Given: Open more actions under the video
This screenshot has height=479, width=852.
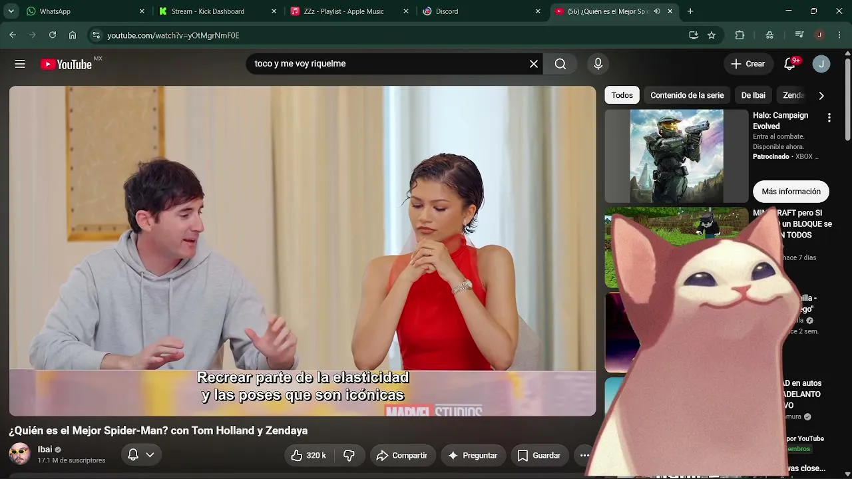Looking at the screenshot, I should 584,456.
